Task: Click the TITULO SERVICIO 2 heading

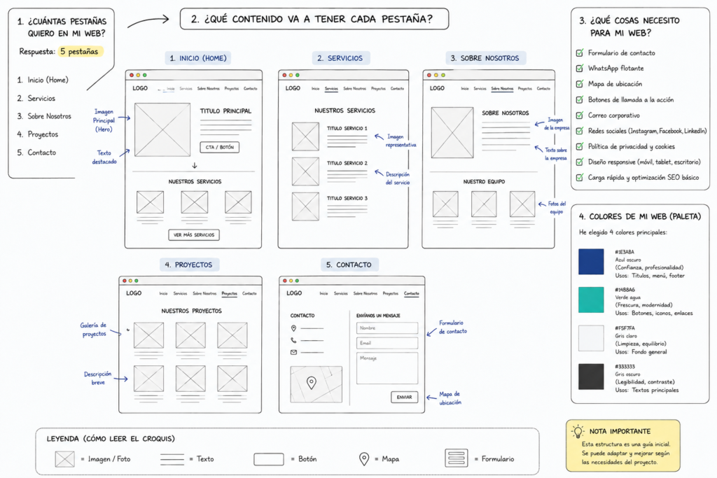Action: pos(347,163)
